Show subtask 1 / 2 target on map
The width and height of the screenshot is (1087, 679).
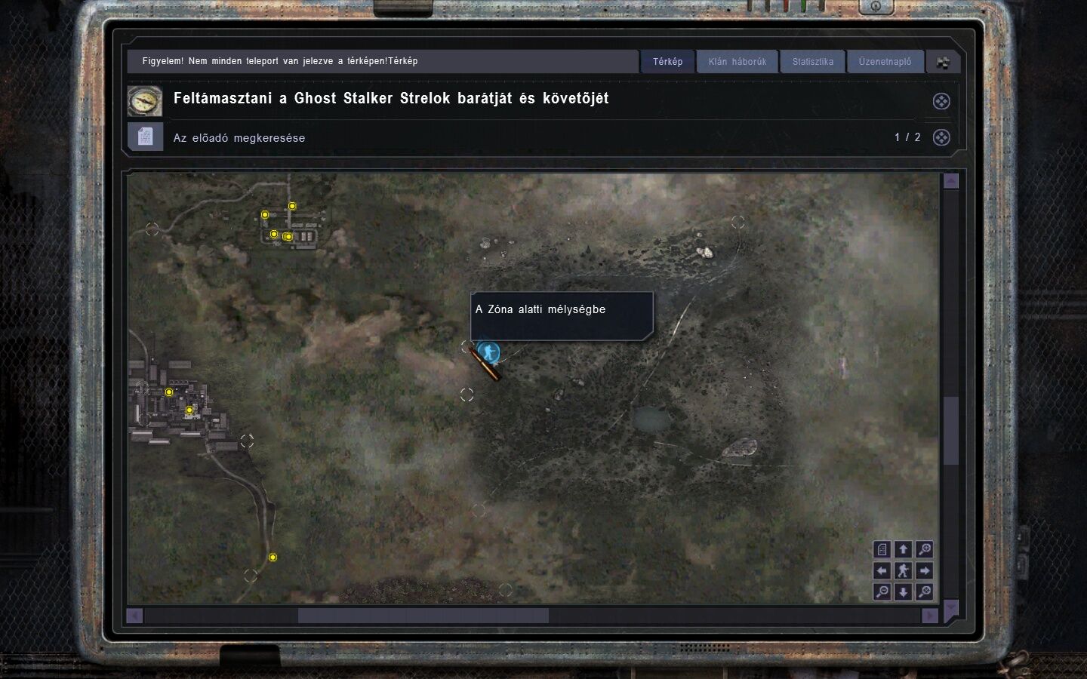(x=941, y=137)
